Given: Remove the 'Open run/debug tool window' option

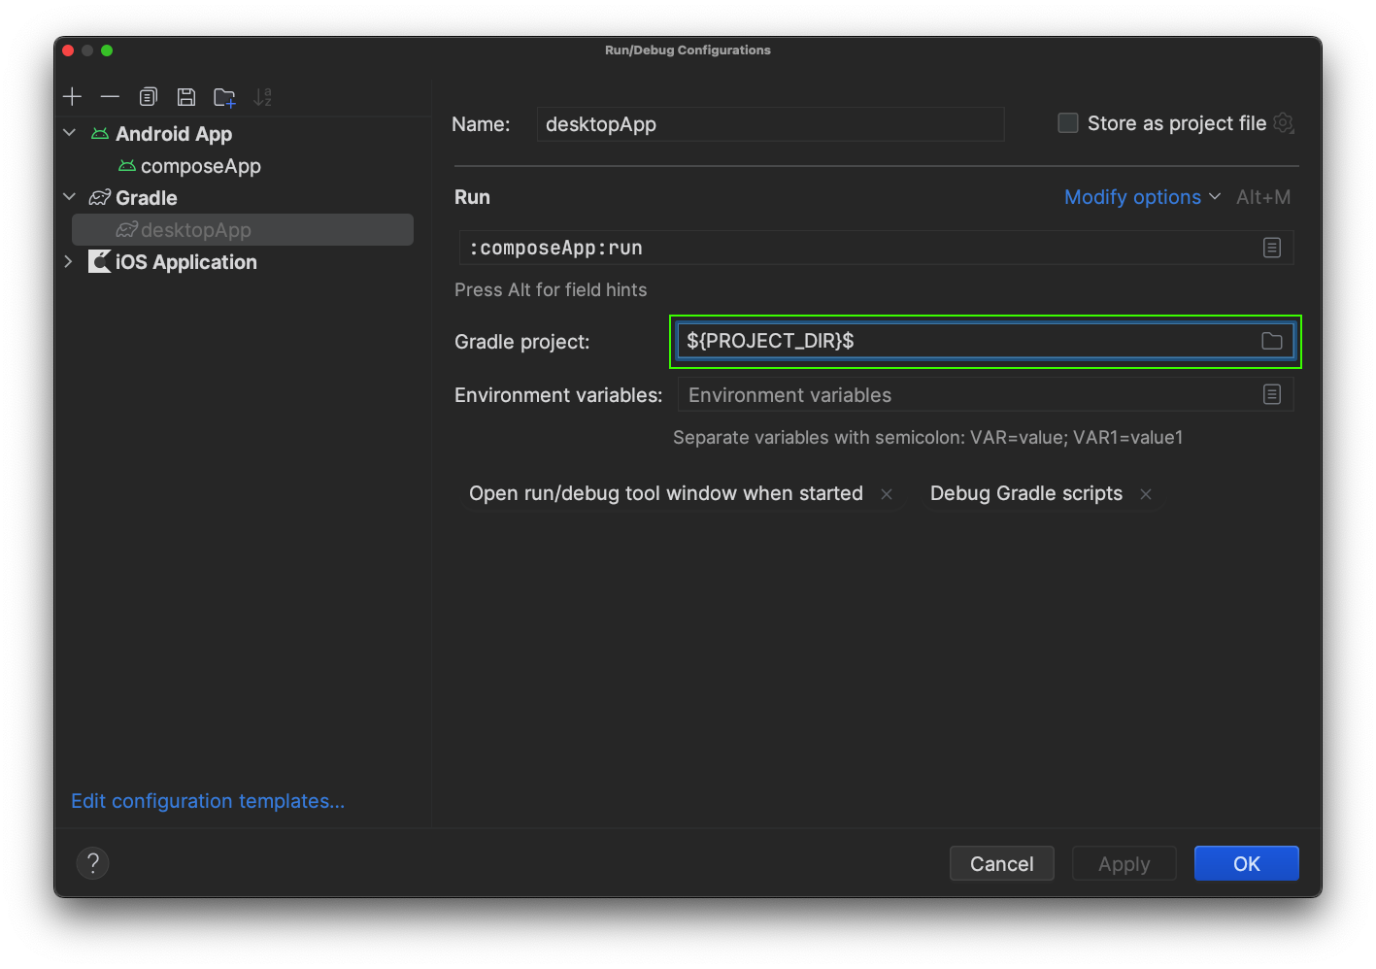Looking at the screenshot, I should (887, 494).
